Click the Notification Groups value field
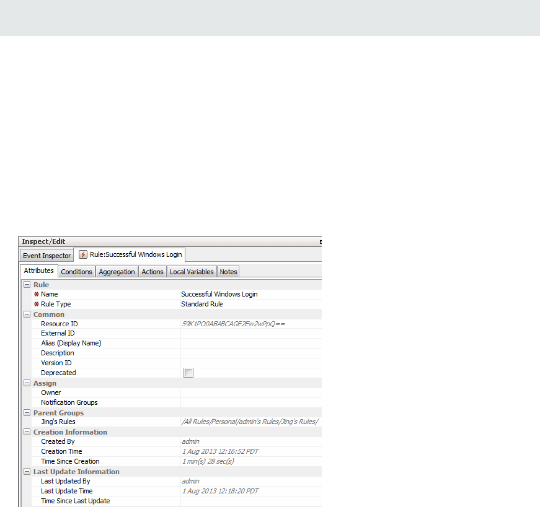 point(251,402)
